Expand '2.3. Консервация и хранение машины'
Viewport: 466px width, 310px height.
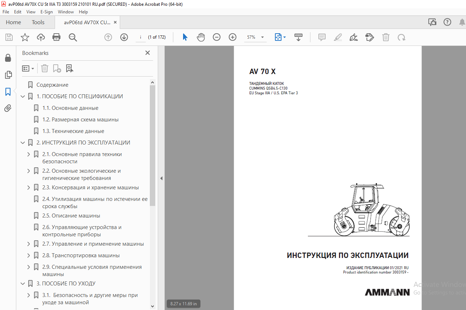[x=29, y=188]
